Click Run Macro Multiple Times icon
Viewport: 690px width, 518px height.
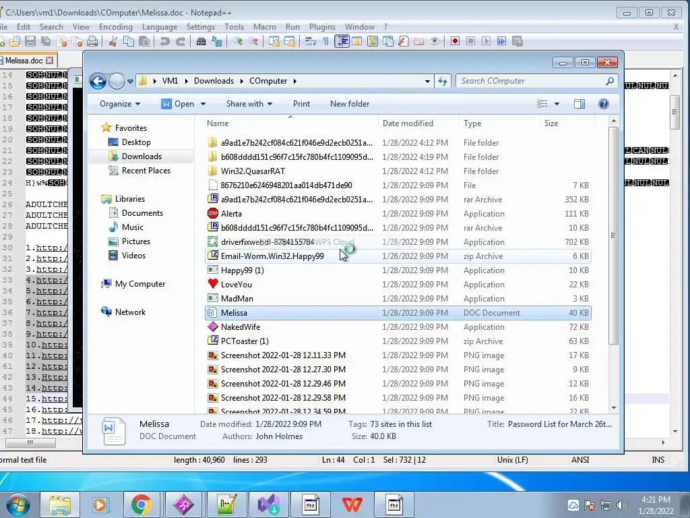point(501,41)
